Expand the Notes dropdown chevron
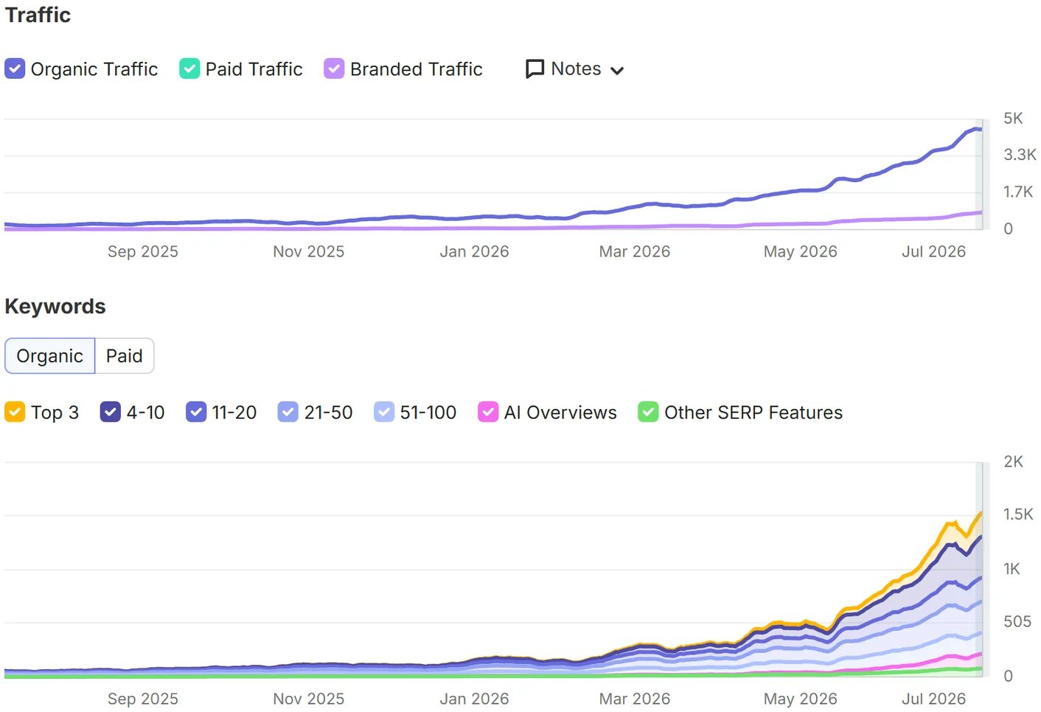1041x712 pixels. 618,71
